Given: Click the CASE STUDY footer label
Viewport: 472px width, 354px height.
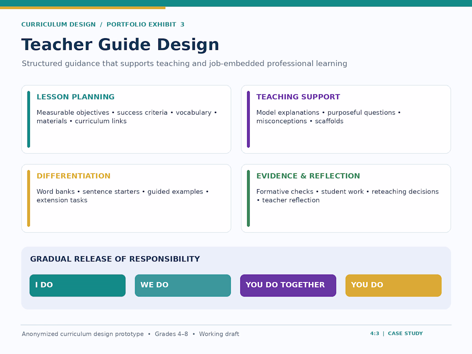Looking at the screenshot, I should pos(405,333).
